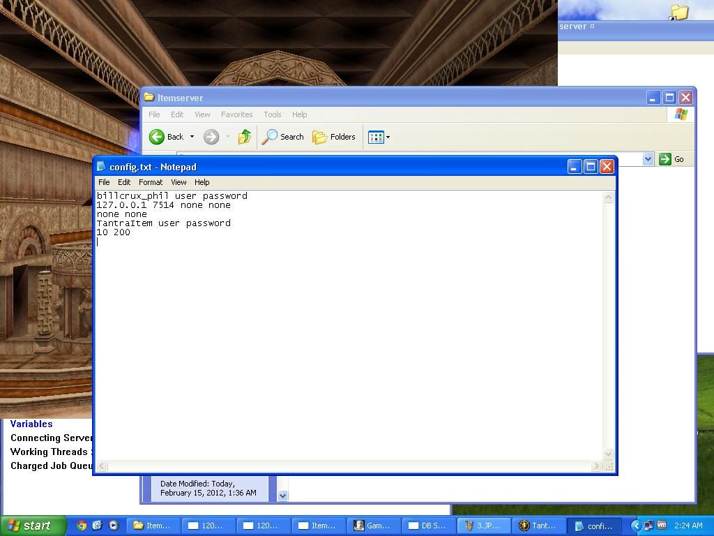Open Windows Media Player from Quick Launch
The width and height of the screenshot is (714, 536).
(x=113, y=526)
